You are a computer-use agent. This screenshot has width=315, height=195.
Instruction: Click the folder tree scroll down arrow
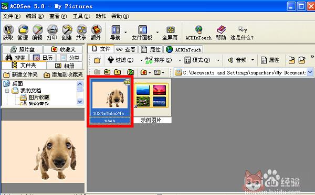(x=80, y=102)
